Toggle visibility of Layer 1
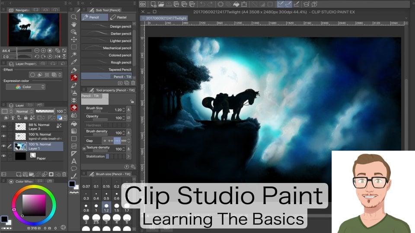The image size is (415, 233). pos(4,146)
